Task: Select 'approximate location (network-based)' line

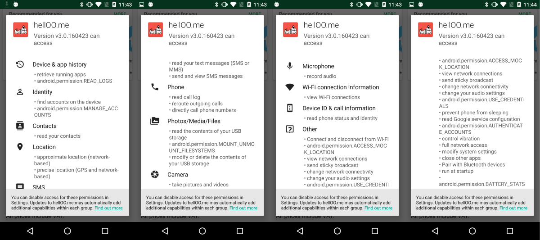Action: [x=72, y=160]
